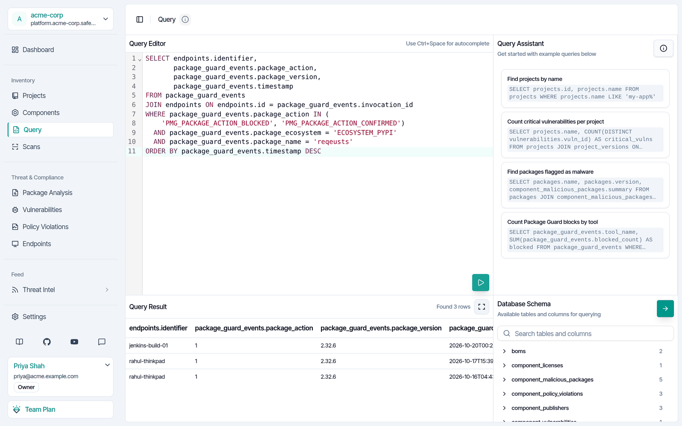Screen dimensions: 682x426
Task: Open the documentation book icon
Action: pyautogui.click(x=20, y=342)
